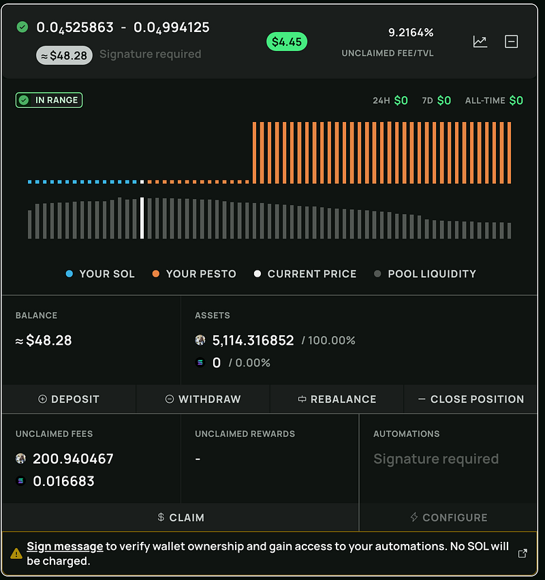Toggle the Your PESTO legend dot

click(155, 274)
